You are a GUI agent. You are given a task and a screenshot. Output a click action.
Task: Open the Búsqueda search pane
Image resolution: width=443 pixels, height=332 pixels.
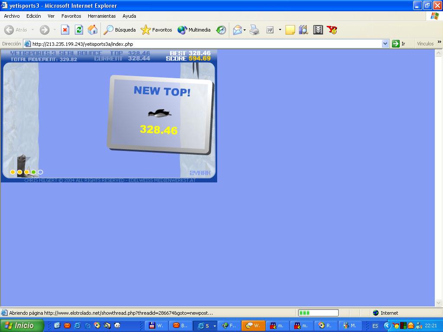tap(119, 30)
